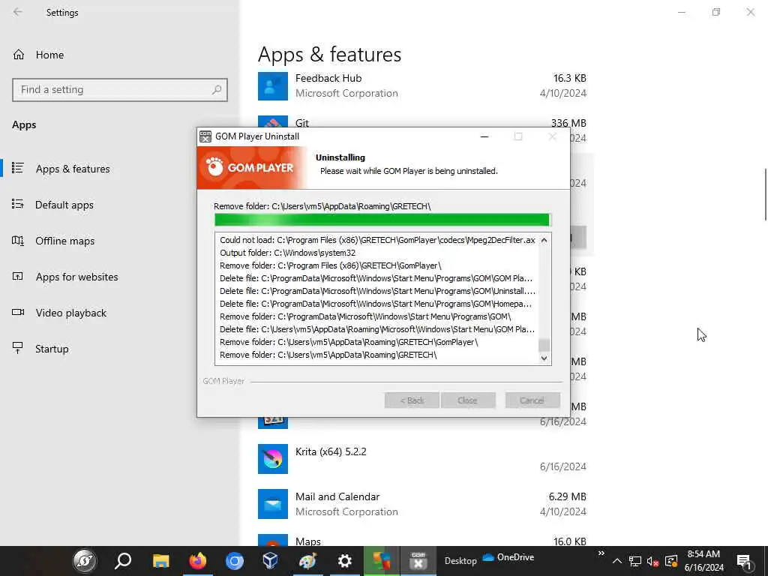
Task: Click the log list scroll-up arrow
Action: tap(544, 240)
